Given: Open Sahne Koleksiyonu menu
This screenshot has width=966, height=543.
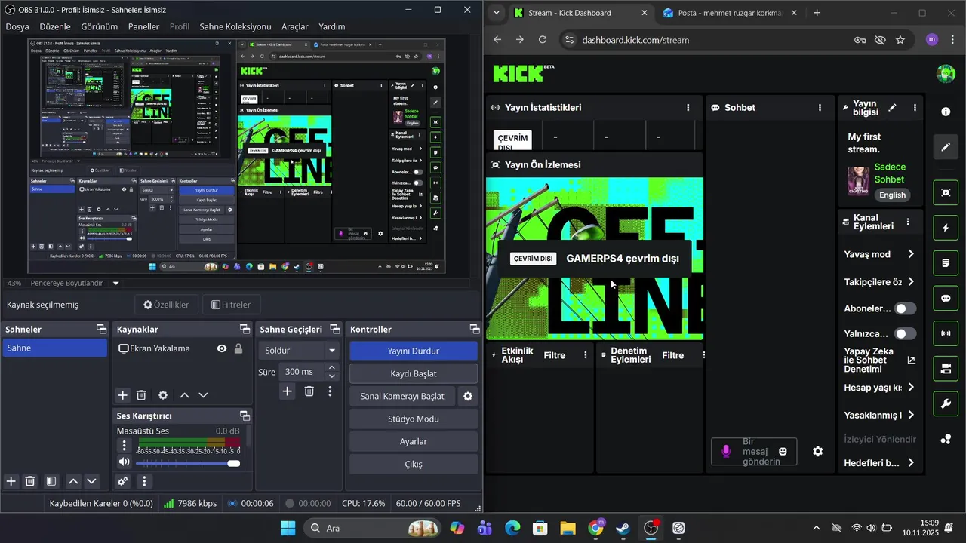Looking at the screenshot, I should coord(235,26).
